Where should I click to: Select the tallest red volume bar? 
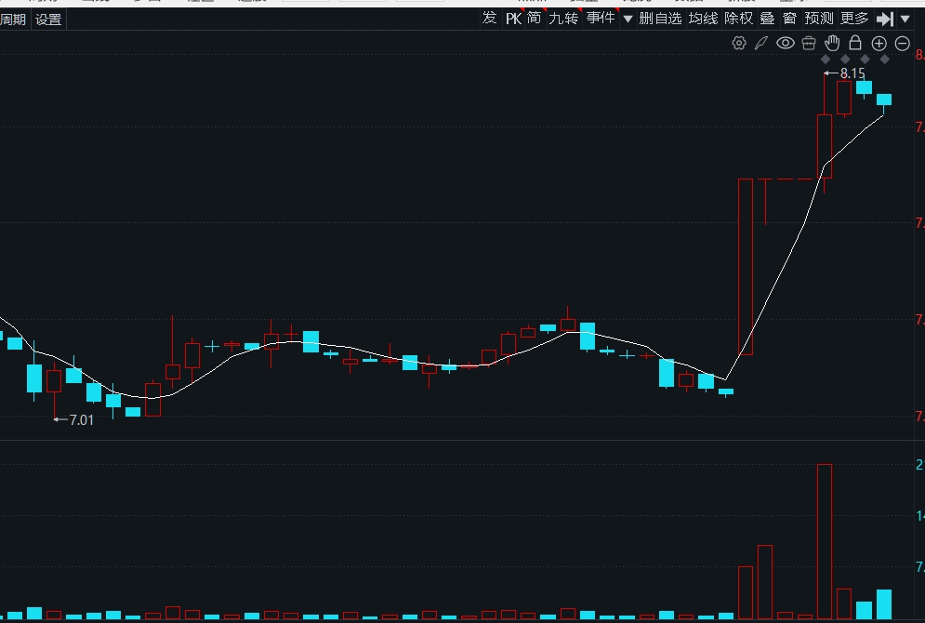point(824,541)
